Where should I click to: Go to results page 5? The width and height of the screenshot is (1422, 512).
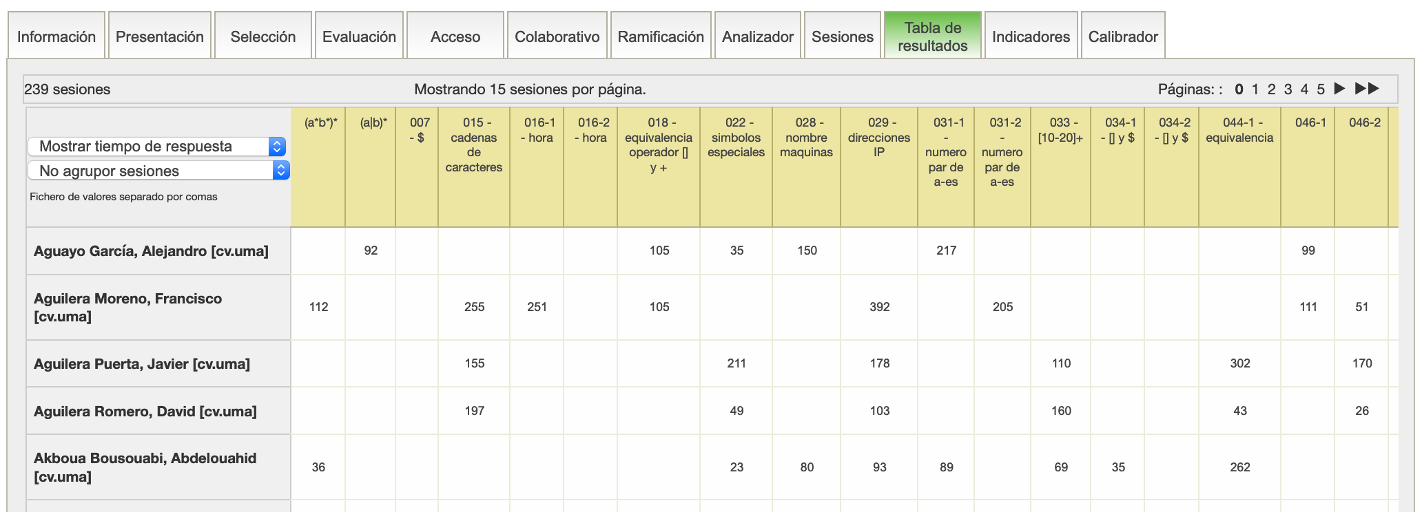pos(1321,89)
